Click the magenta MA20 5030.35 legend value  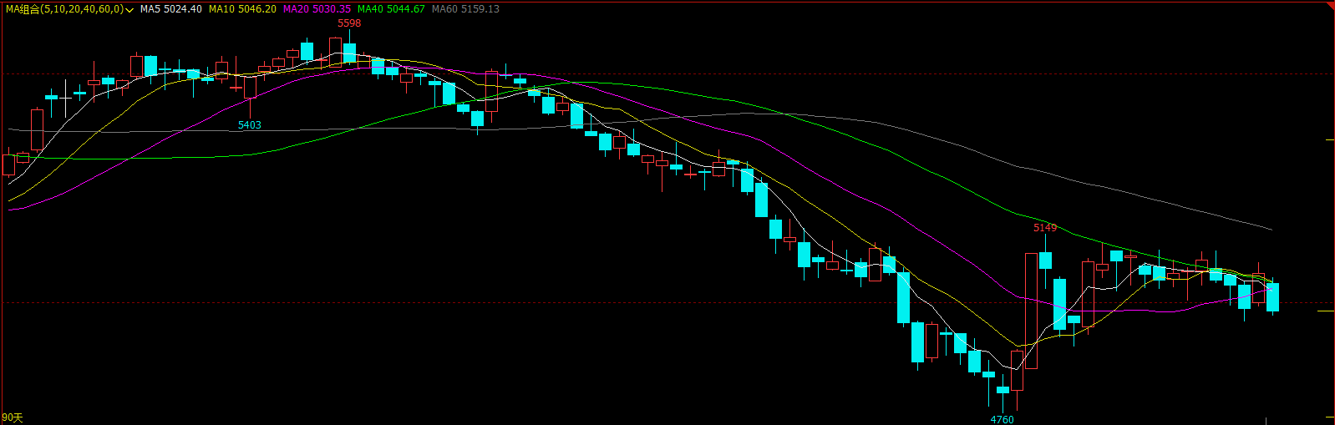[x=317, y=9]
